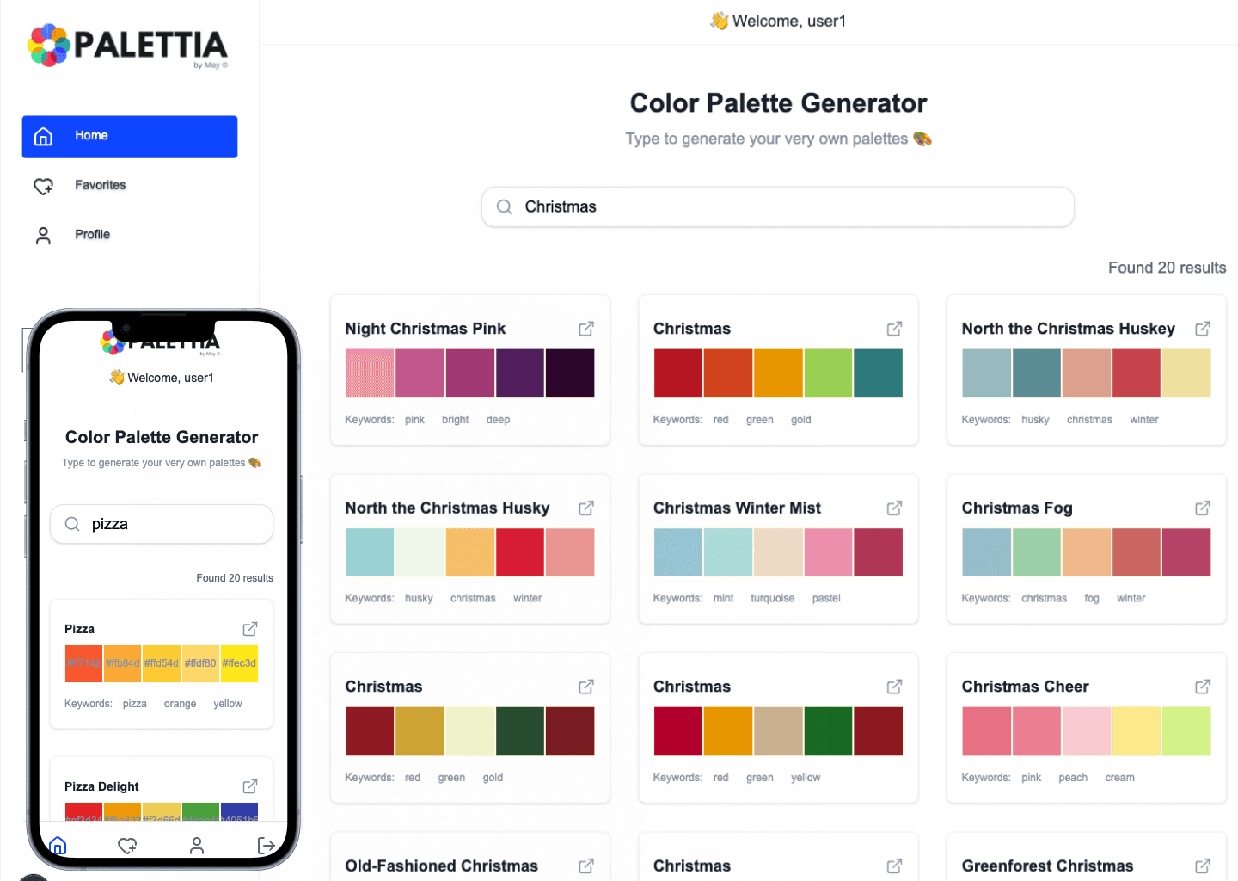Tap the Pizza Delight open link icon on phone
This screenshot has height=881, width=1238.
tap(250, 786)
